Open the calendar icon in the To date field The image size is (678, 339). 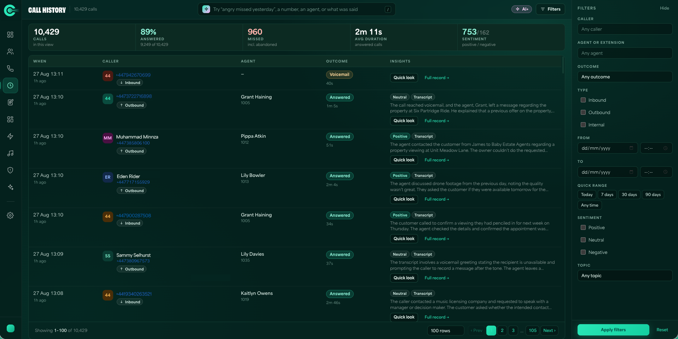pos(631,172)
